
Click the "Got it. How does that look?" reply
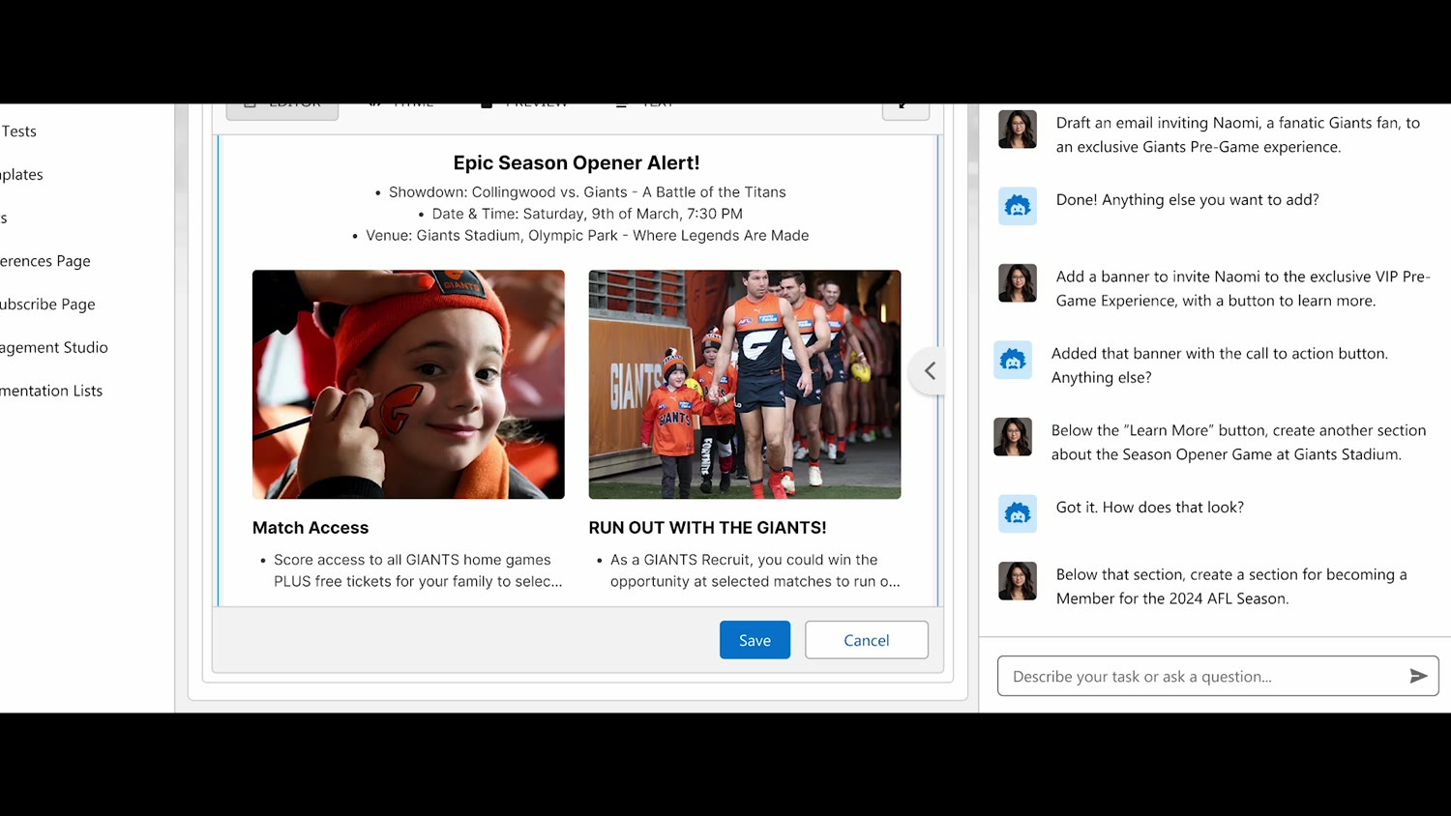pos(1149,508)
